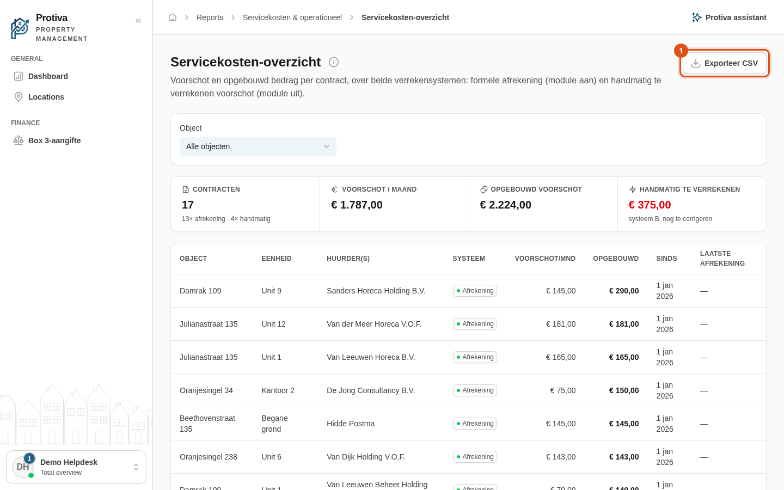Open the Reports breadcrumb
The width and height of the screenshot is (784, 490).
[210, 17]
